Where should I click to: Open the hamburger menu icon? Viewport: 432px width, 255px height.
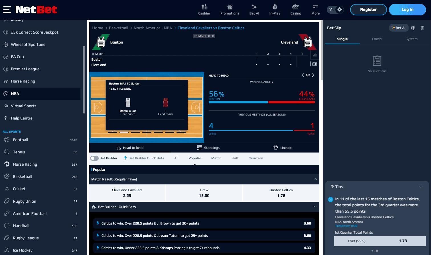point(7,10)
